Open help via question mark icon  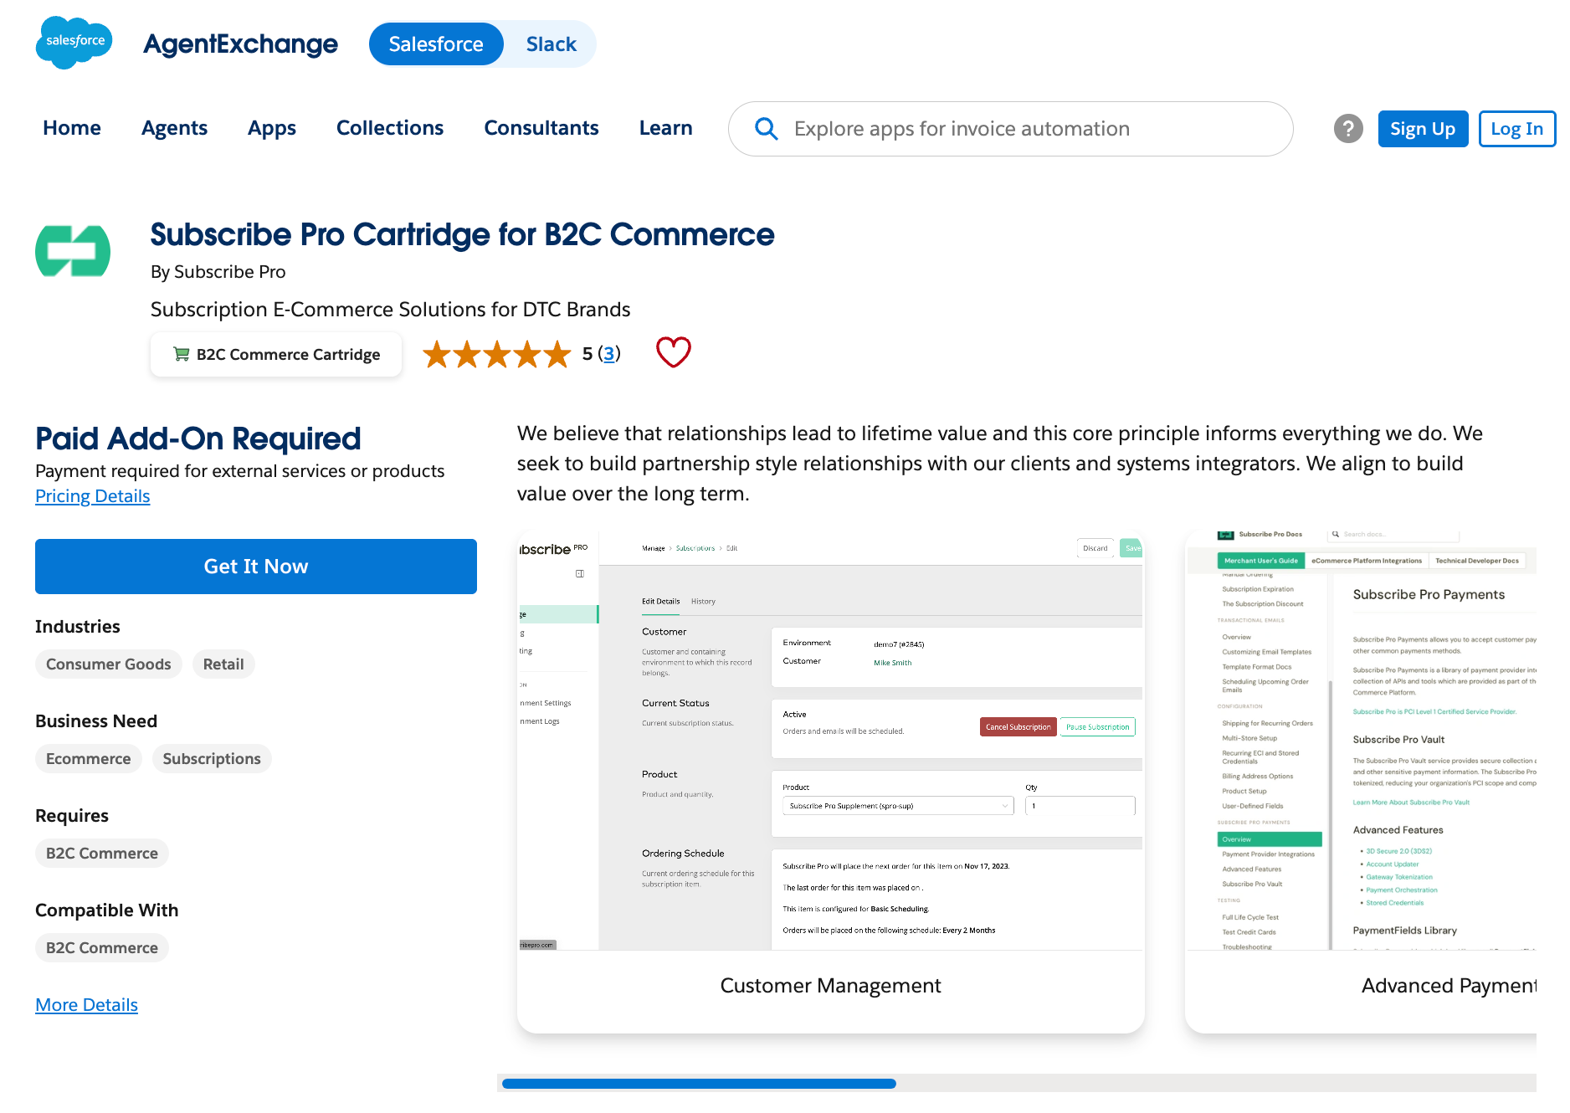(1347, 129)
